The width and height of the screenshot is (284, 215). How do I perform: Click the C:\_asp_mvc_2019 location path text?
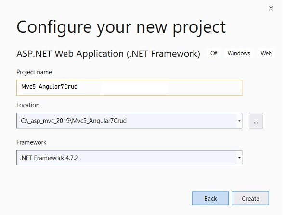click(x=46, y=121)
